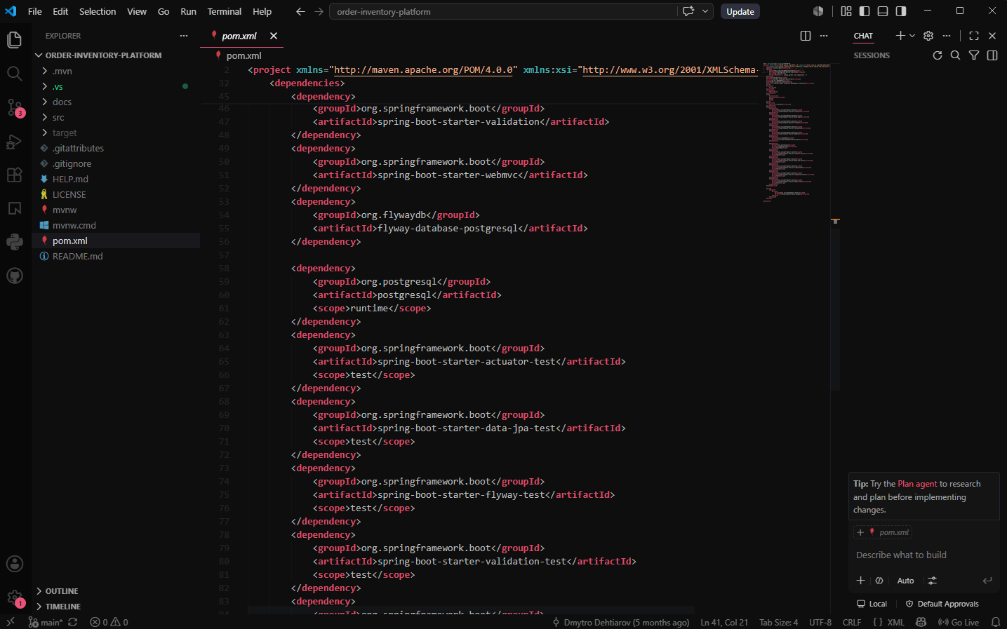
Task: Open the Selection menu
Action: pyautogui.click(x=98, y=11)
